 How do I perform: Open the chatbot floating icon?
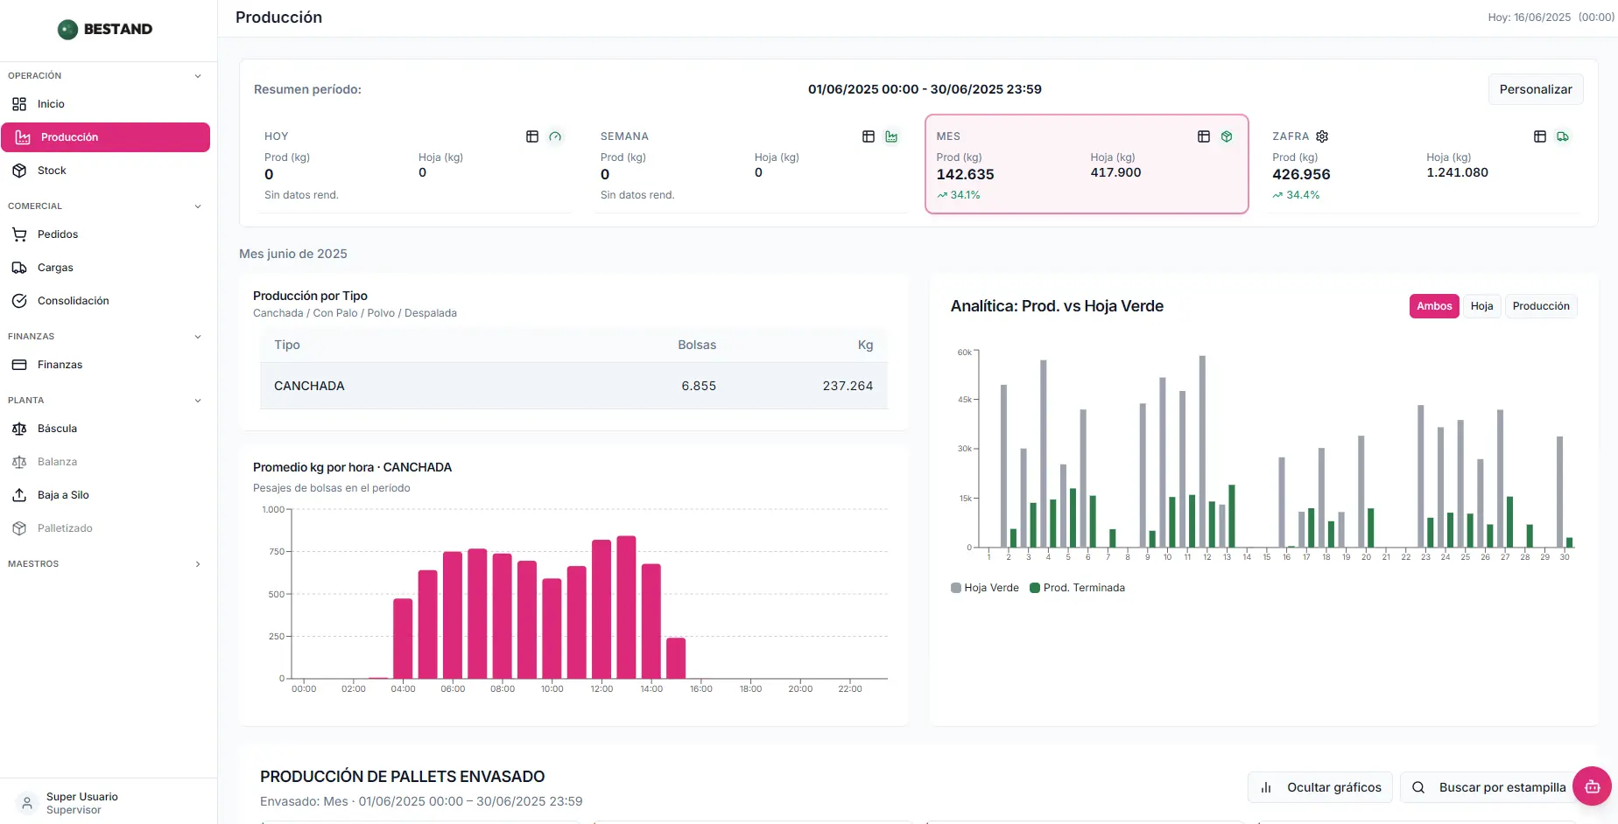[1592, 786]
